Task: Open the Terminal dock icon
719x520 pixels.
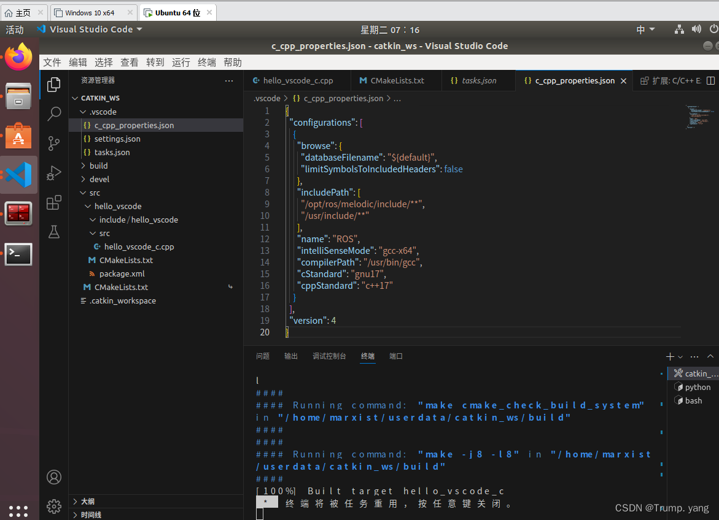Action: pyautogui.click(x=18, y=254)
